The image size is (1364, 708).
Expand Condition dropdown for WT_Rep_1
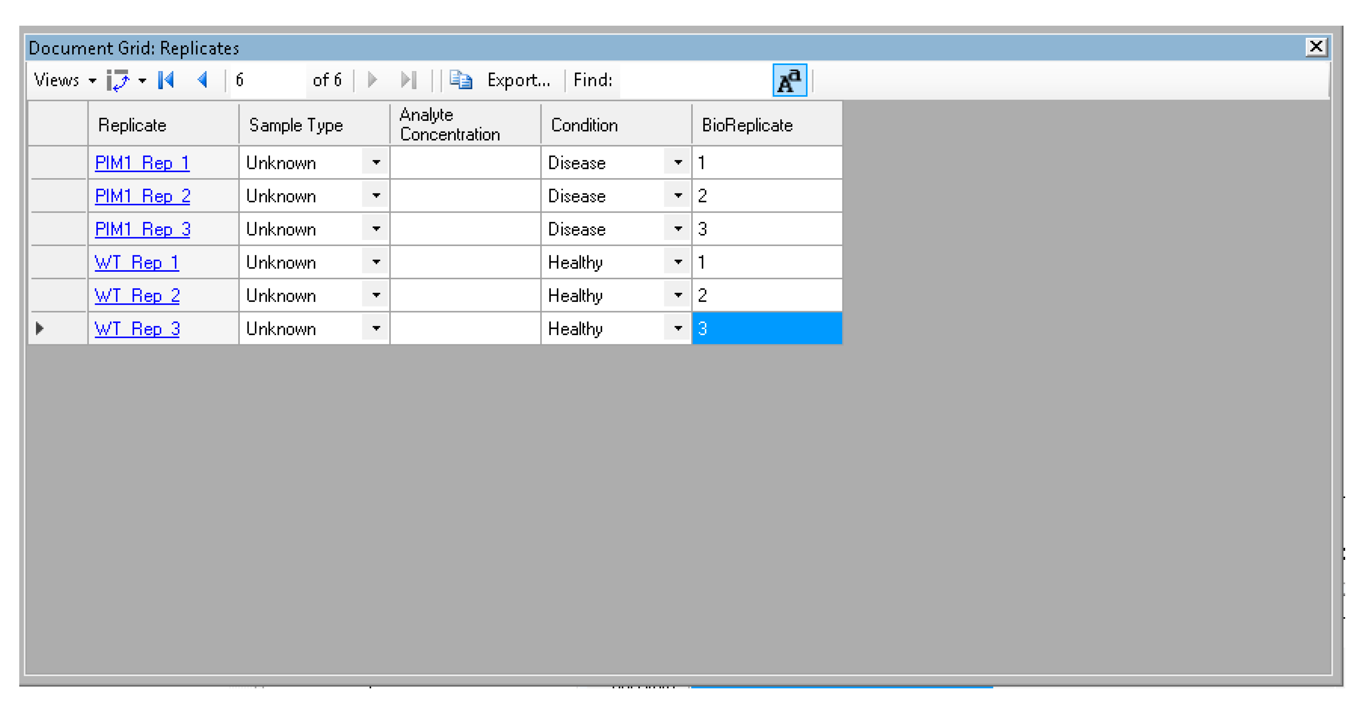[x=677, y=262]
